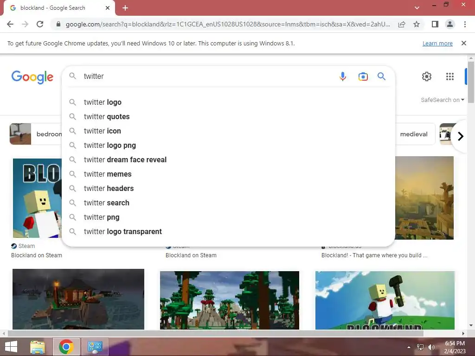
Task: Open Control Panel taskbar icon
Action: [95, 347]
